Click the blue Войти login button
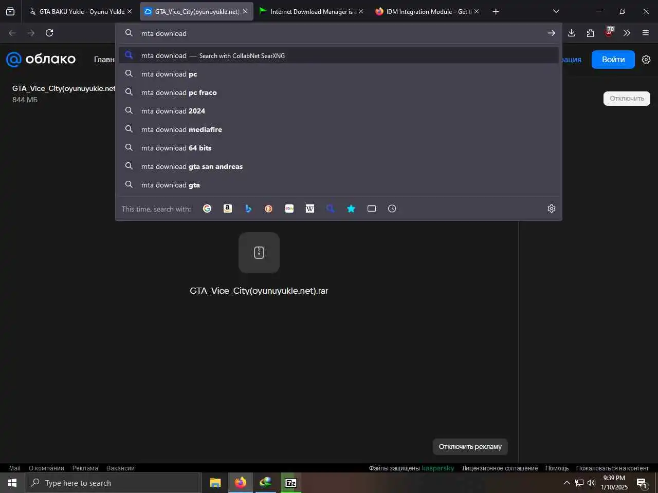 (613, 60)
